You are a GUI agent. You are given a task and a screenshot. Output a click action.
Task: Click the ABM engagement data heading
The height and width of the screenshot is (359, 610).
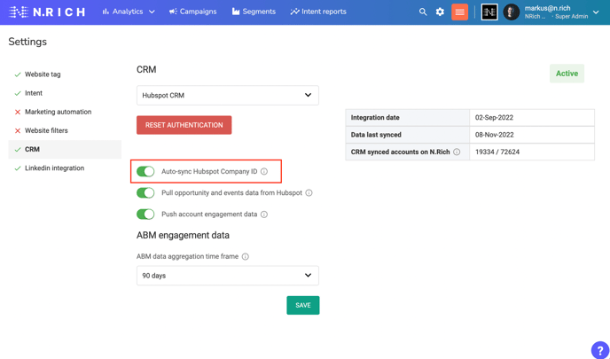[183, 235]
